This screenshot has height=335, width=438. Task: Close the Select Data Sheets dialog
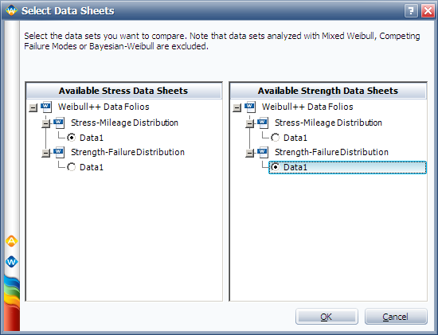[x=428, y=11]
